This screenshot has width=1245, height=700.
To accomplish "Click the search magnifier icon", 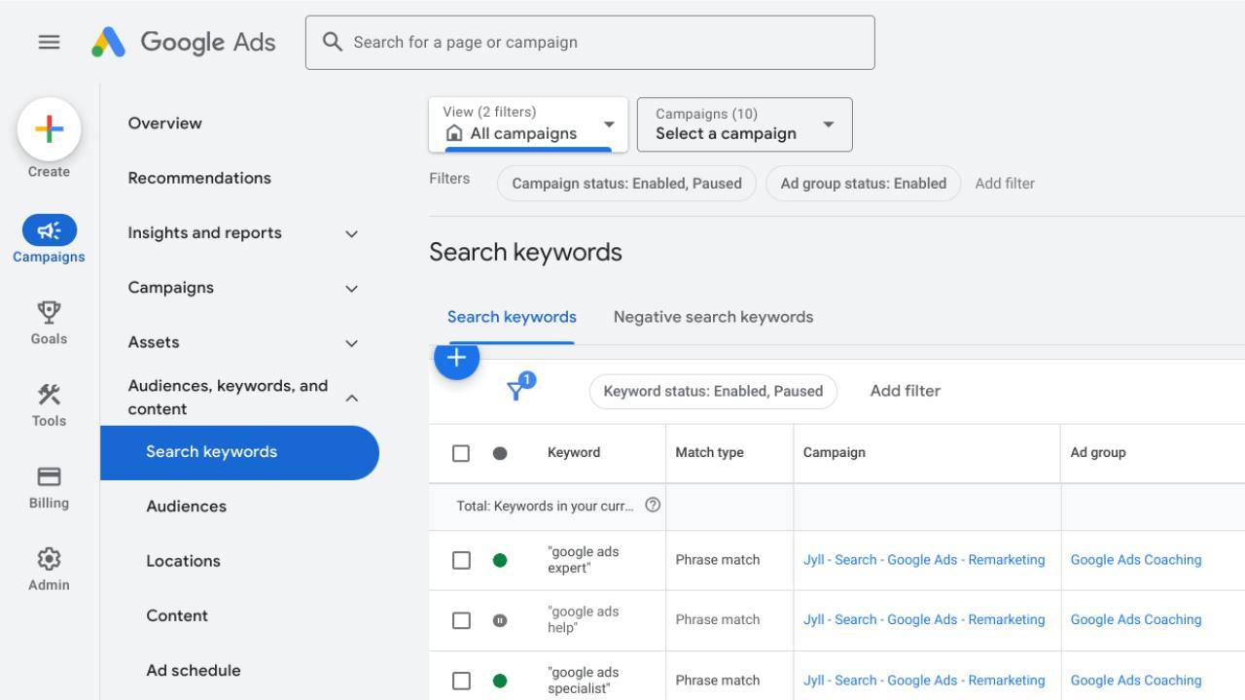I will pyautogui.click(x=332, y=42).
